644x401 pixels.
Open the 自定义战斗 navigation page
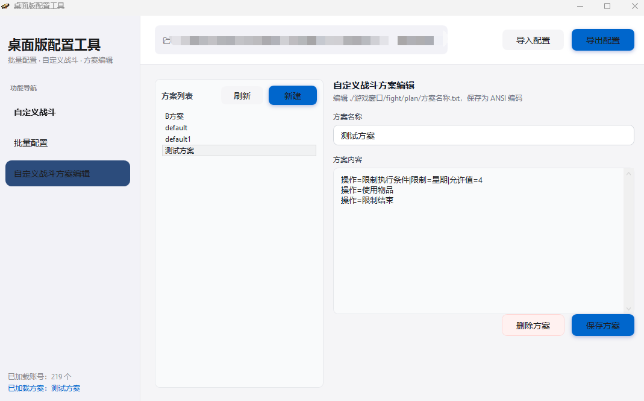tap(35, 112)
